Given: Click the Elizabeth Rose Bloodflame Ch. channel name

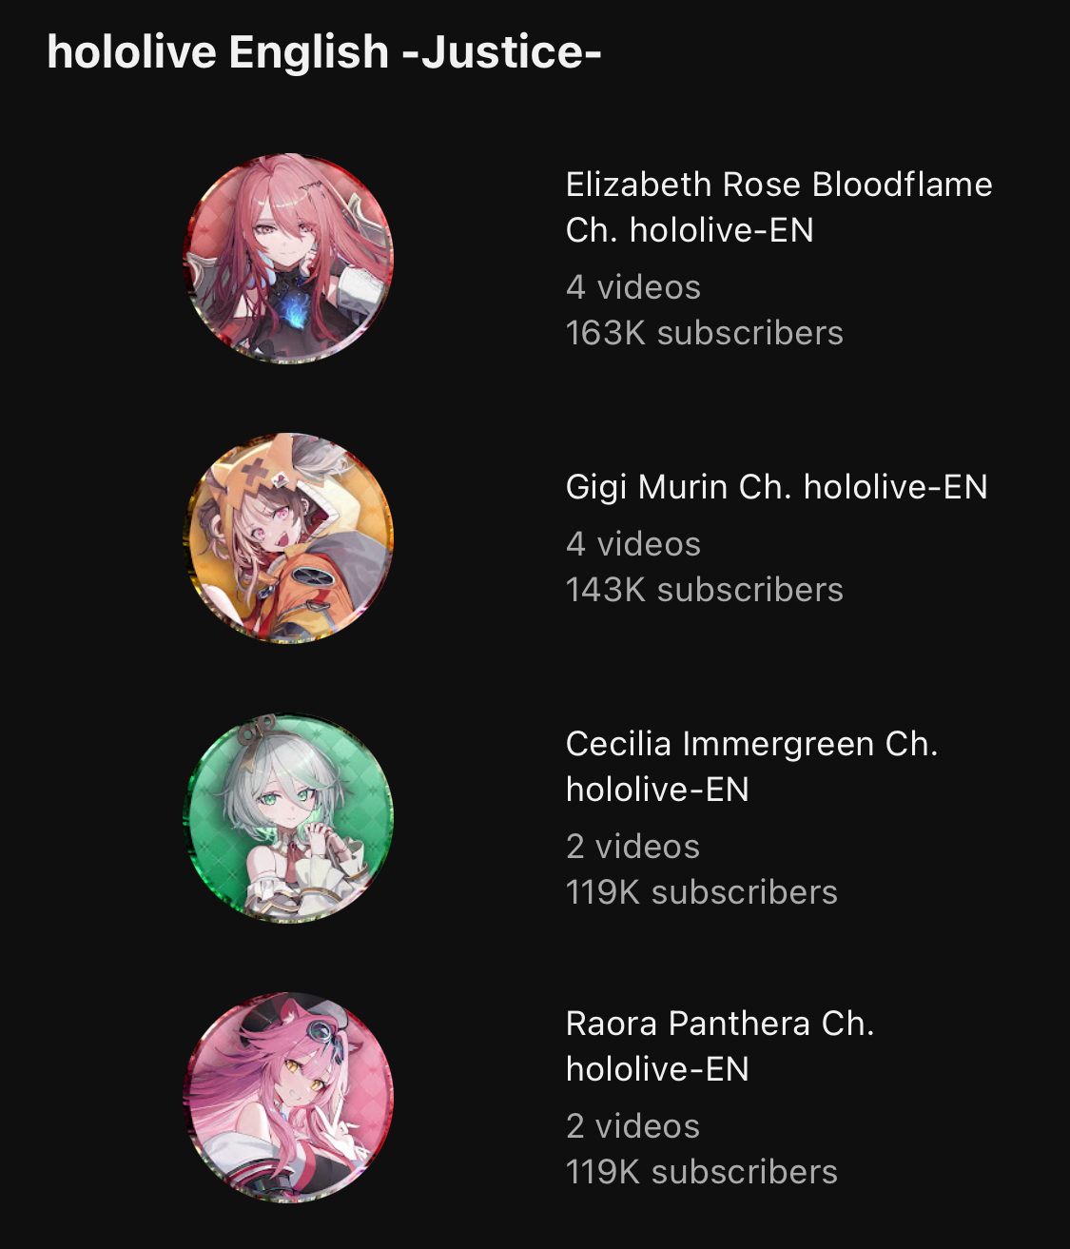Looking at the screenshot, I should [x=779, y=207].
